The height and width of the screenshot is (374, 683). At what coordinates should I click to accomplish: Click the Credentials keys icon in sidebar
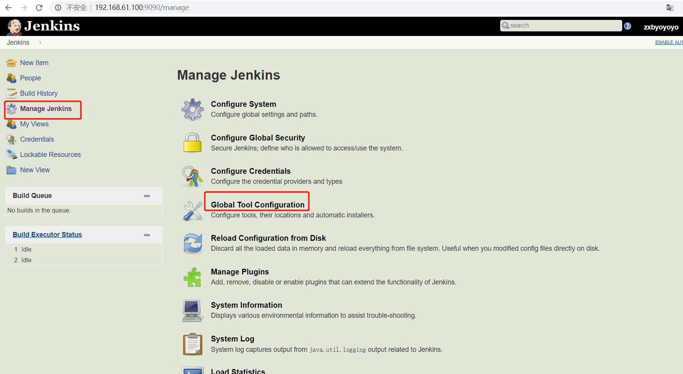[x=11, y=139]
